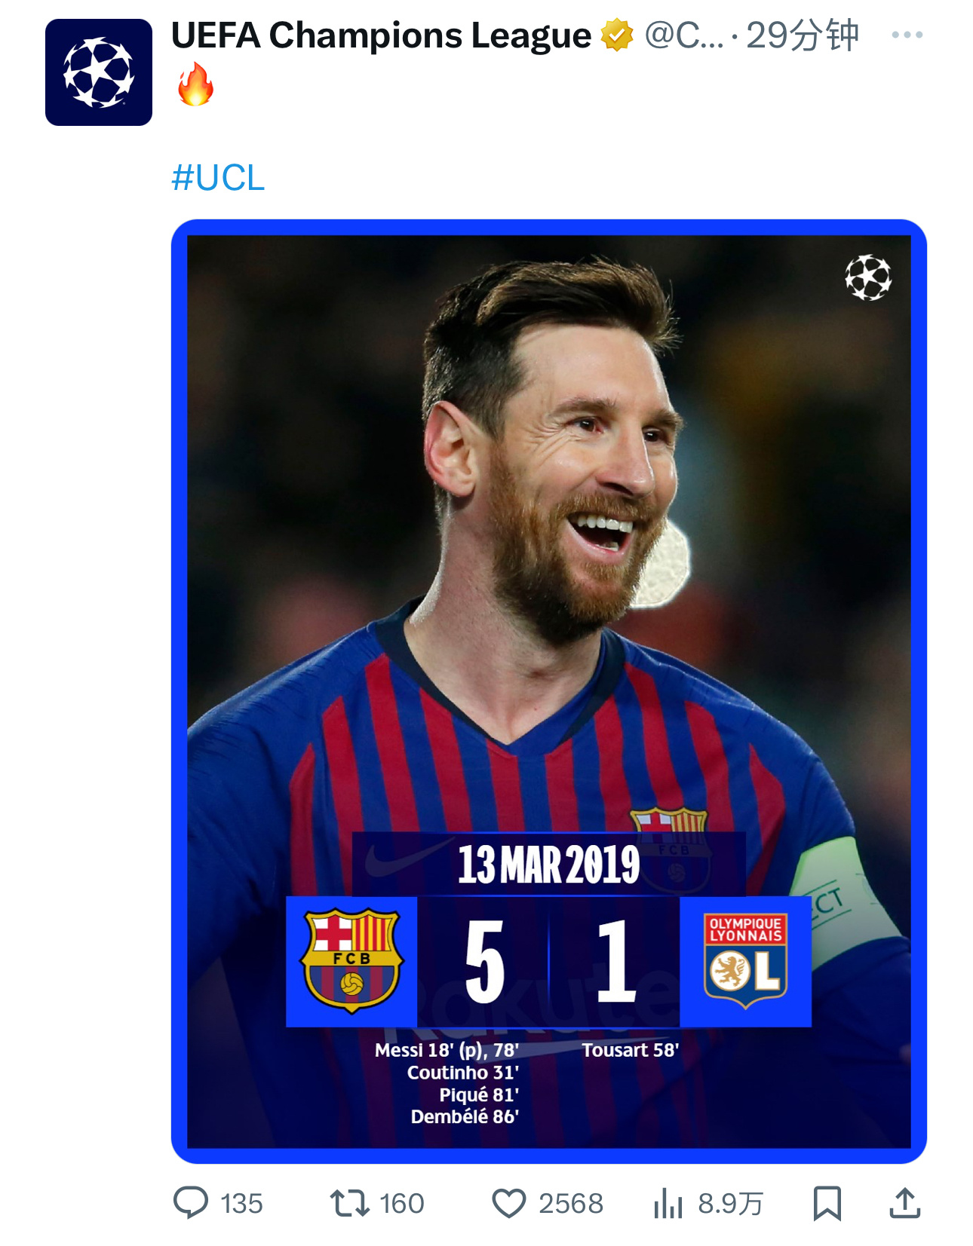Viewport: 973px width, 1246px height.
Task: Open the three-dot more options menu
Action: pos(907,35)
